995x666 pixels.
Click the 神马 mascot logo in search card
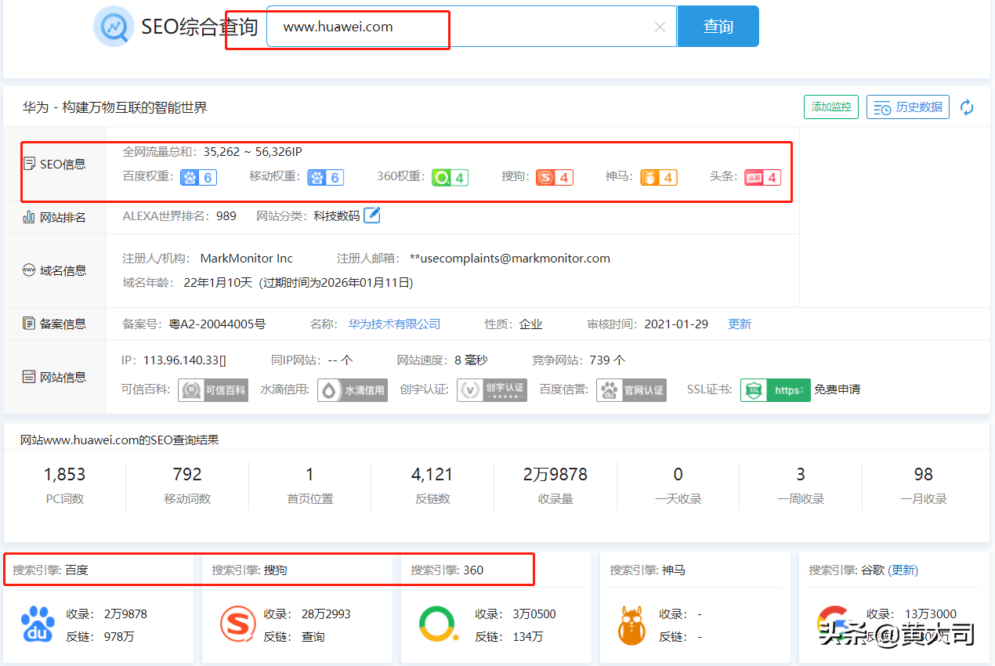(x=632, y=625)
